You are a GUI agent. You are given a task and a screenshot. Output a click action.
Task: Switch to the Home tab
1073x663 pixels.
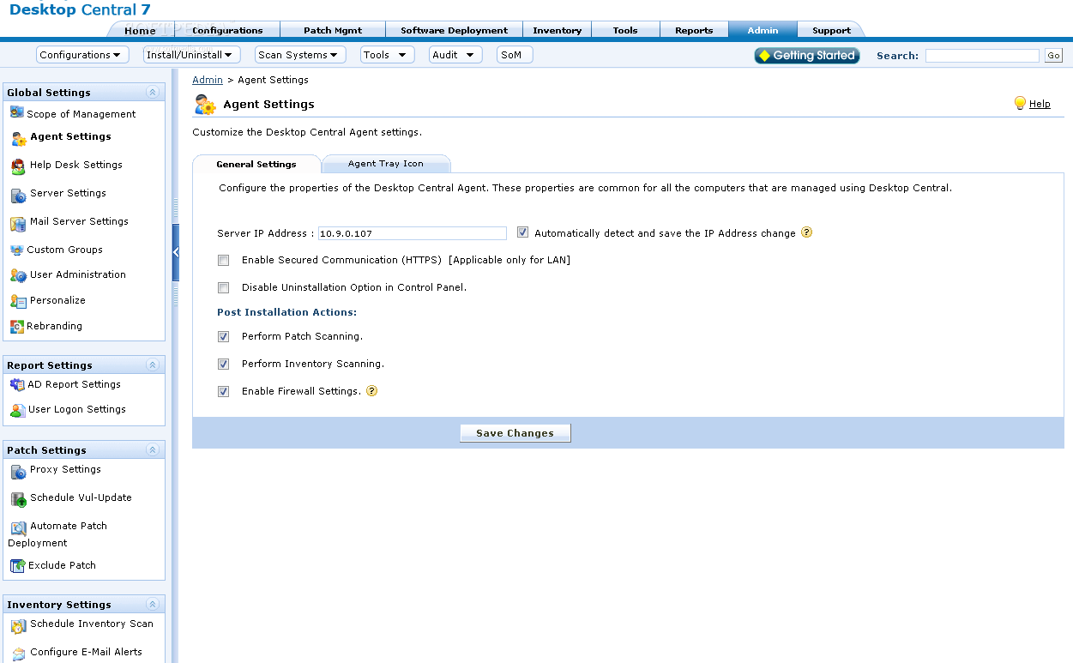tap(140, 30)
